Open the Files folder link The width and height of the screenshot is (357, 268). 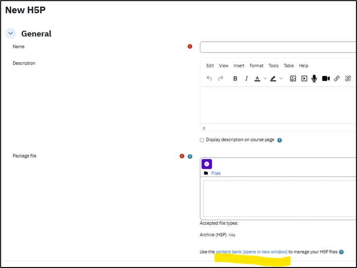click(x=216, y=173)
